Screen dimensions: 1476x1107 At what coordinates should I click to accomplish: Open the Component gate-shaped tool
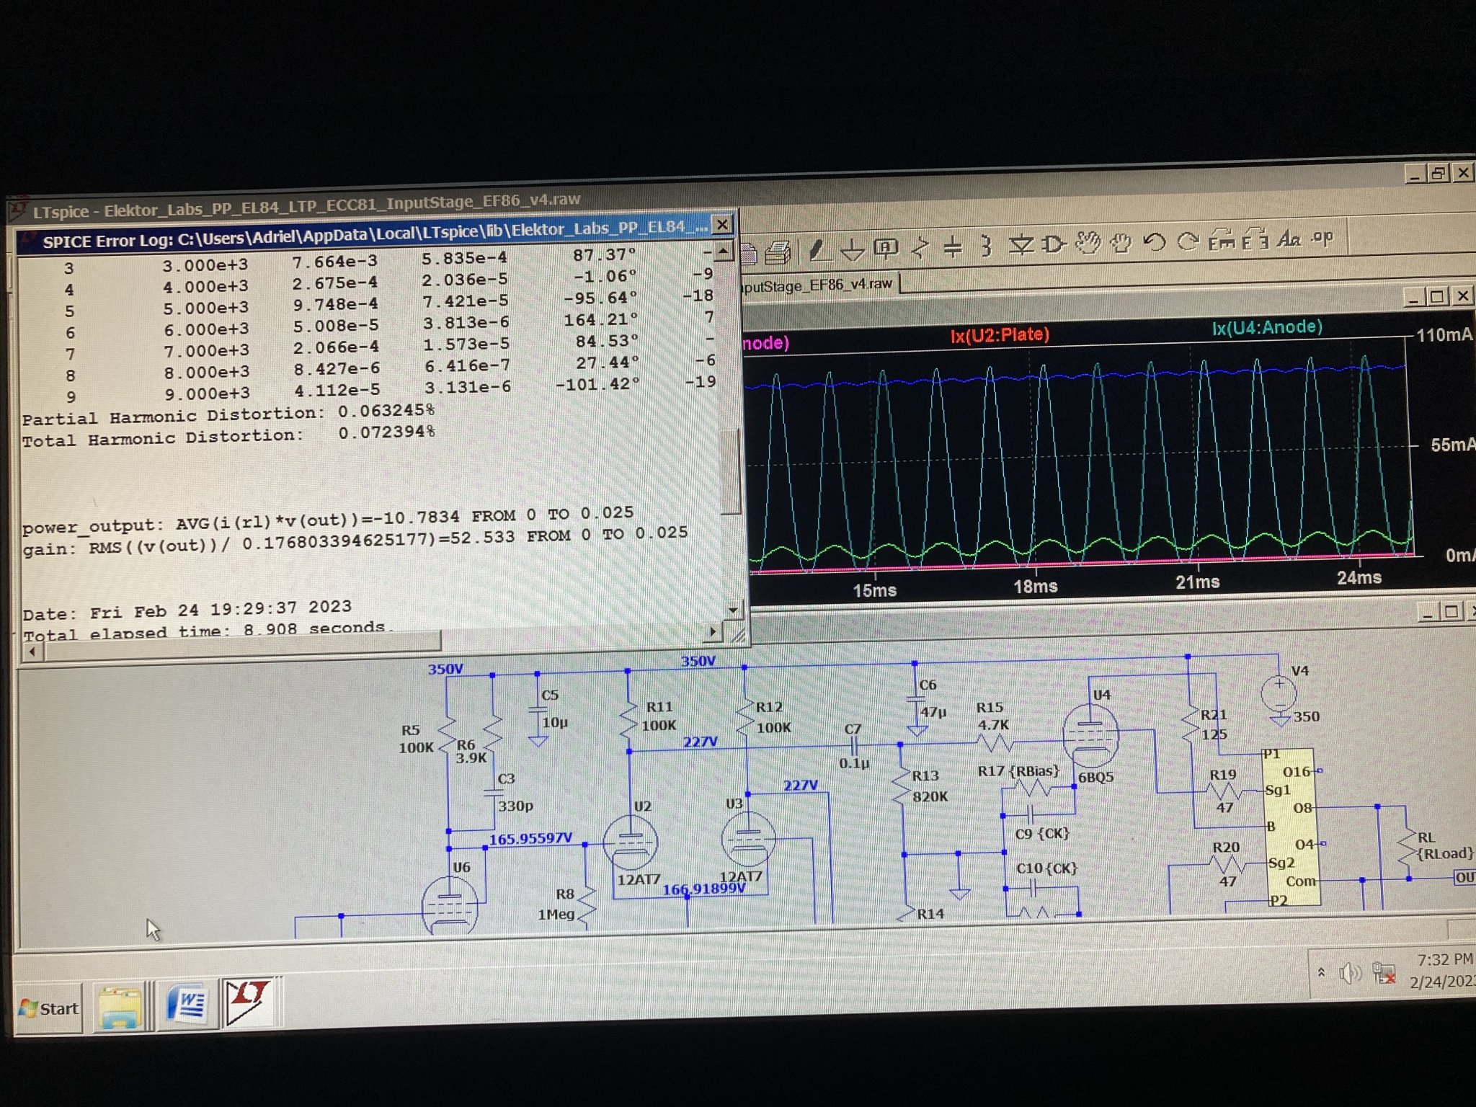coord(1054,245)
